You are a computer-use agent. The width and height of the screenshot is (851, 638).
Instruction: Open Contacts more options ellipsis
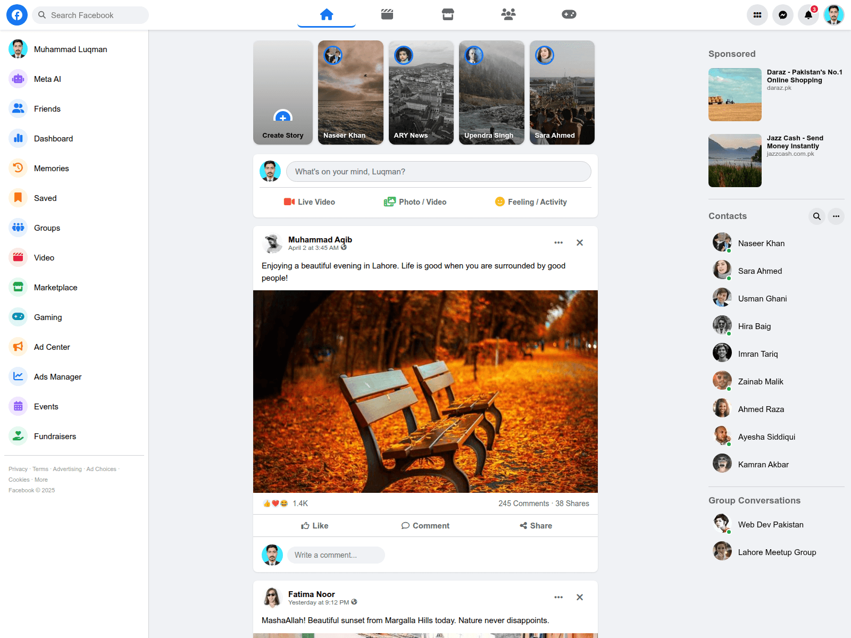(836, 216)
